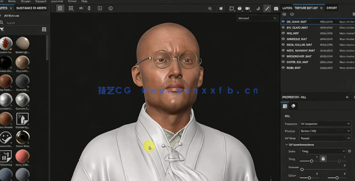Toggle vertical symmetry mirror icon
Image resolution: width=355 pixels, height=181 pixels.
pos(89,9)
